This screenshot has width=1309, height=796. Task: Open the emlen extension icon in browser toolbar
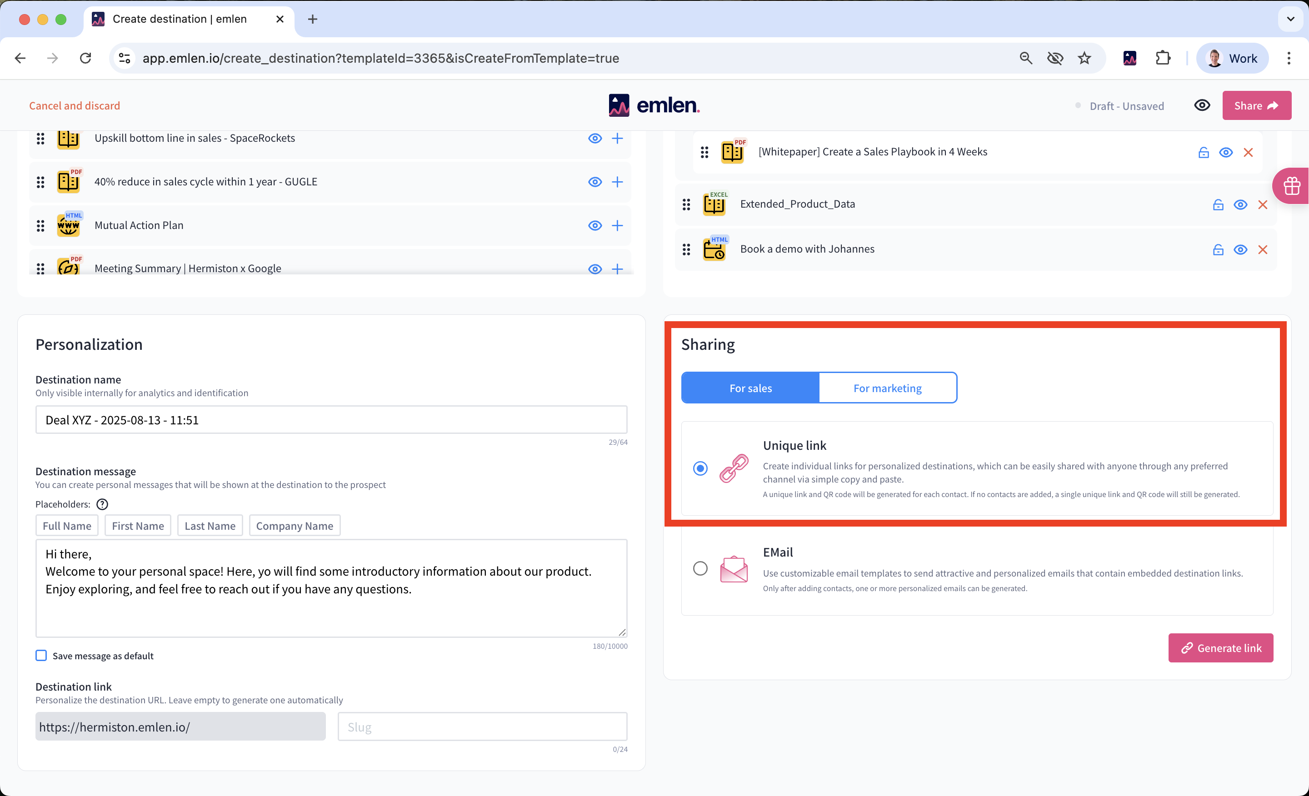1129,59
